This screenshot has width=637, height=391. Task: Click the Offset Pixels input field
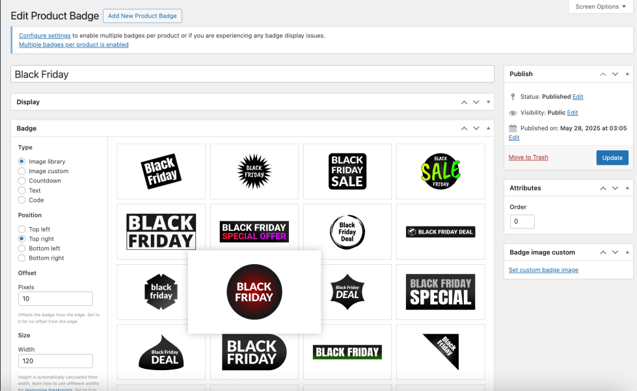55,299
